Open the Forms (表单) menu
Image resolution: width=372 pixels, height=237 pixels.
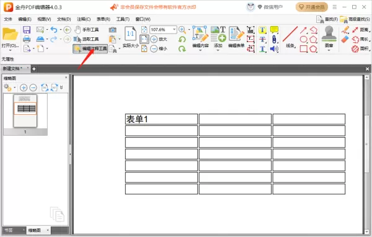103,19
